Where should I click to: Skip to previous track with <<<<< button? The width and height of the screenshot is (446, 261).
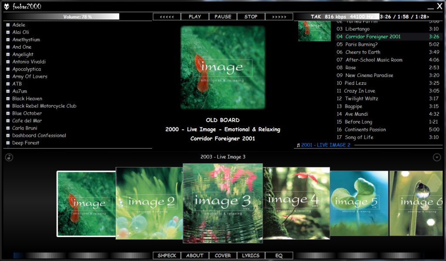[167, 17]
